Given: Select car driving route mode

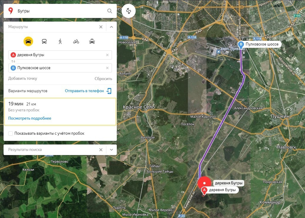Looking at the screenshot, I should (28, 41).
